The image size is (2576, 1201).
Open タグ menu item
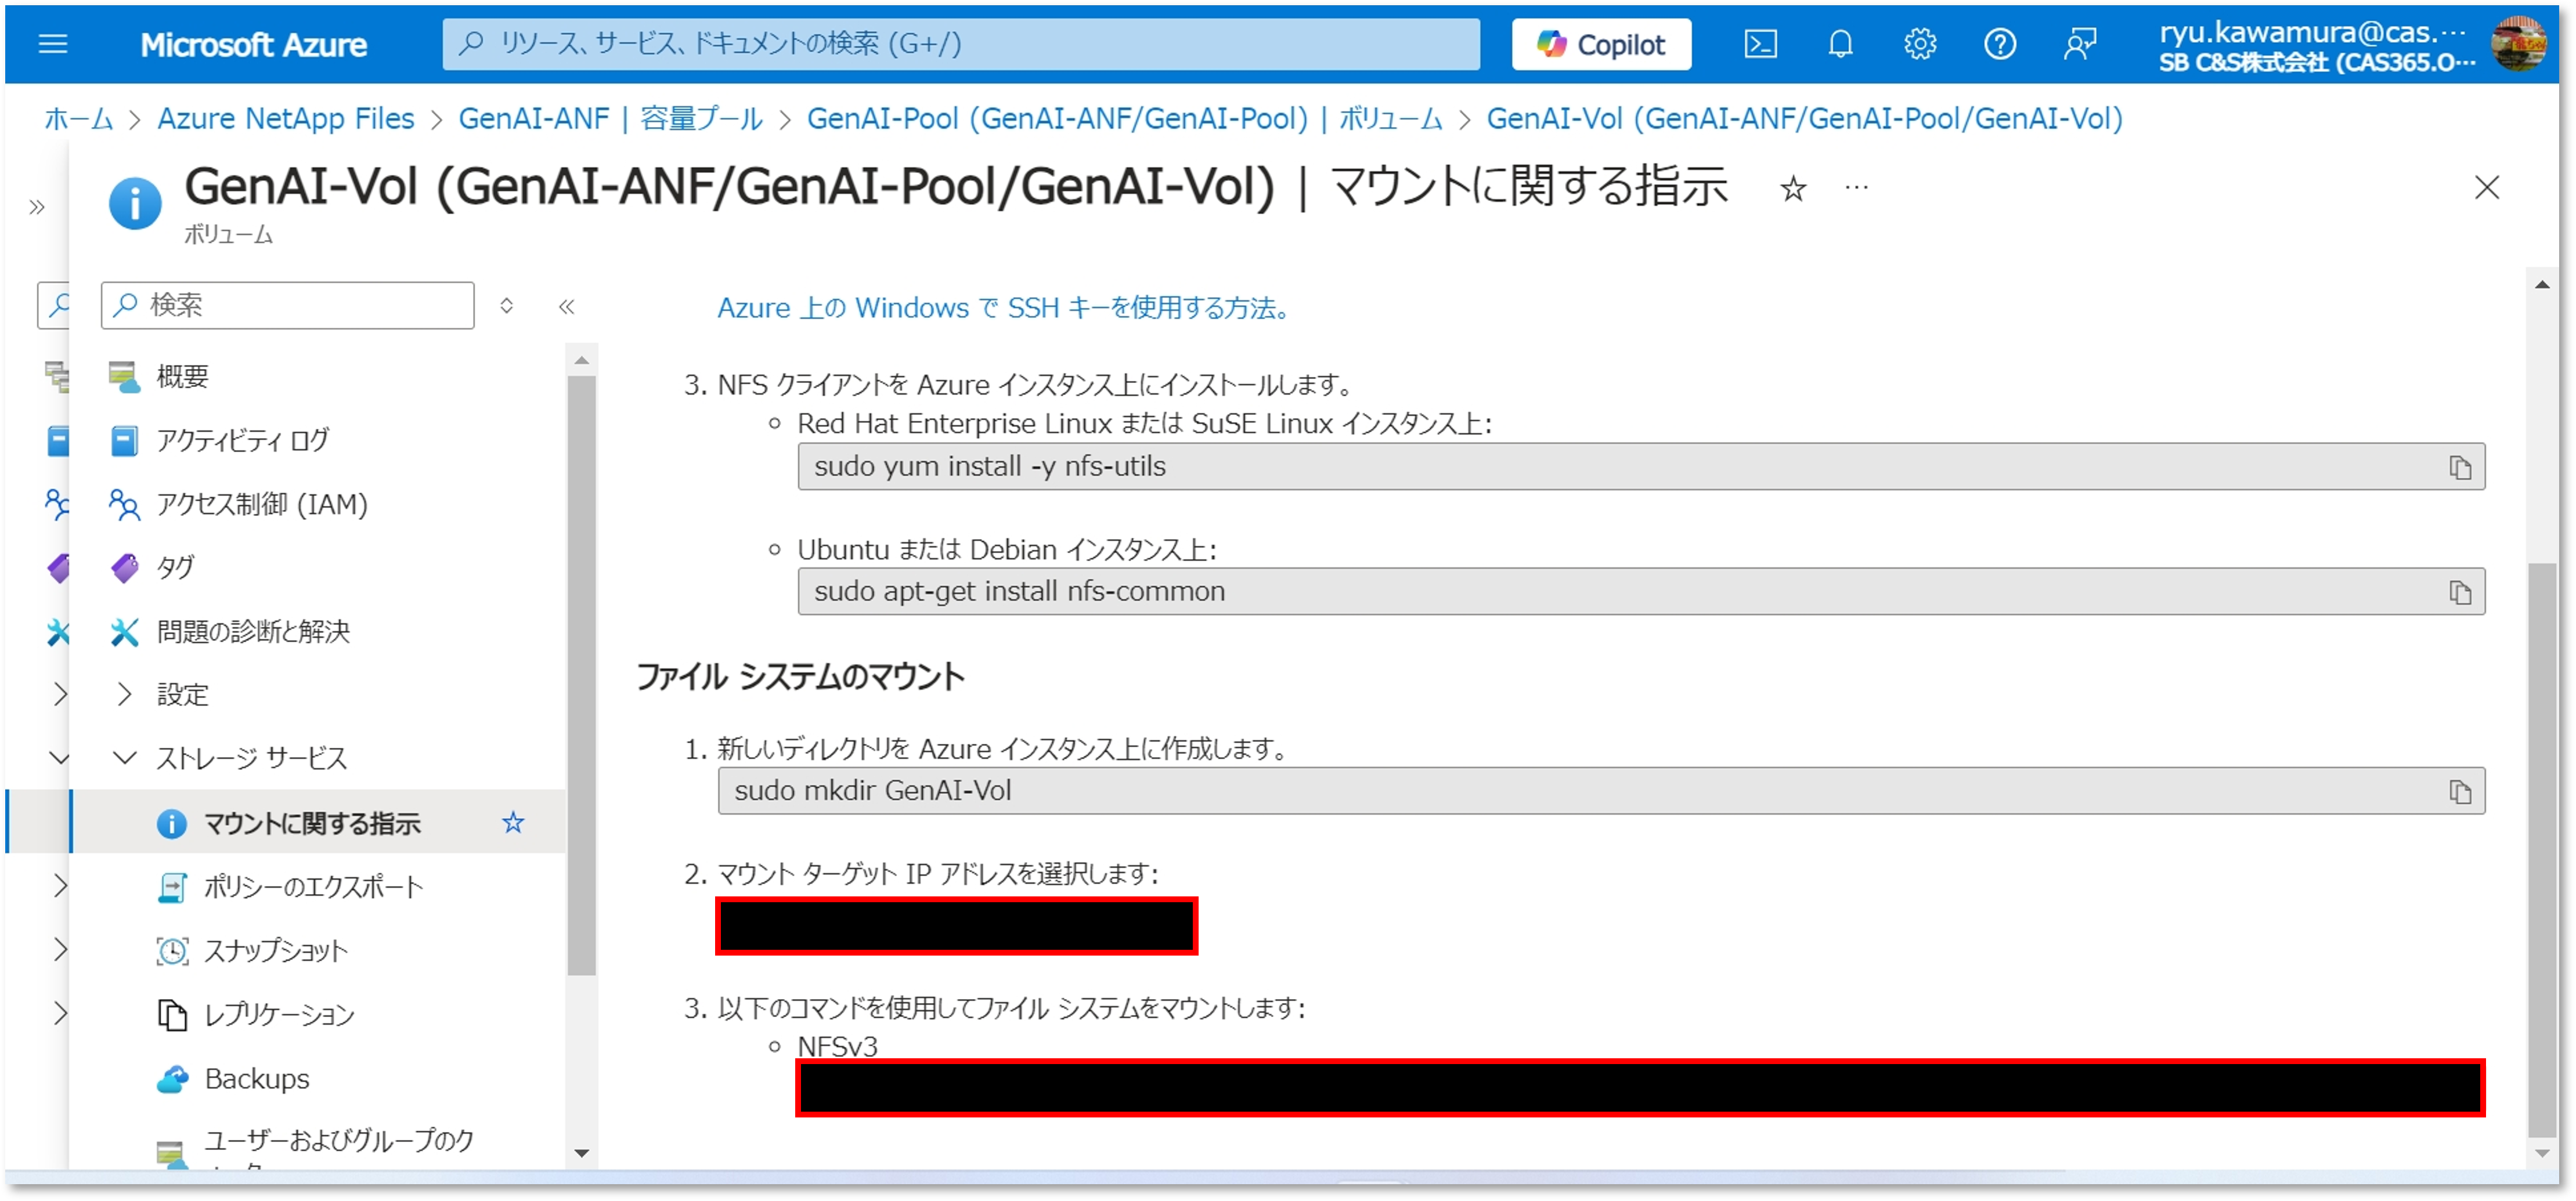click(x=175, y=567)
